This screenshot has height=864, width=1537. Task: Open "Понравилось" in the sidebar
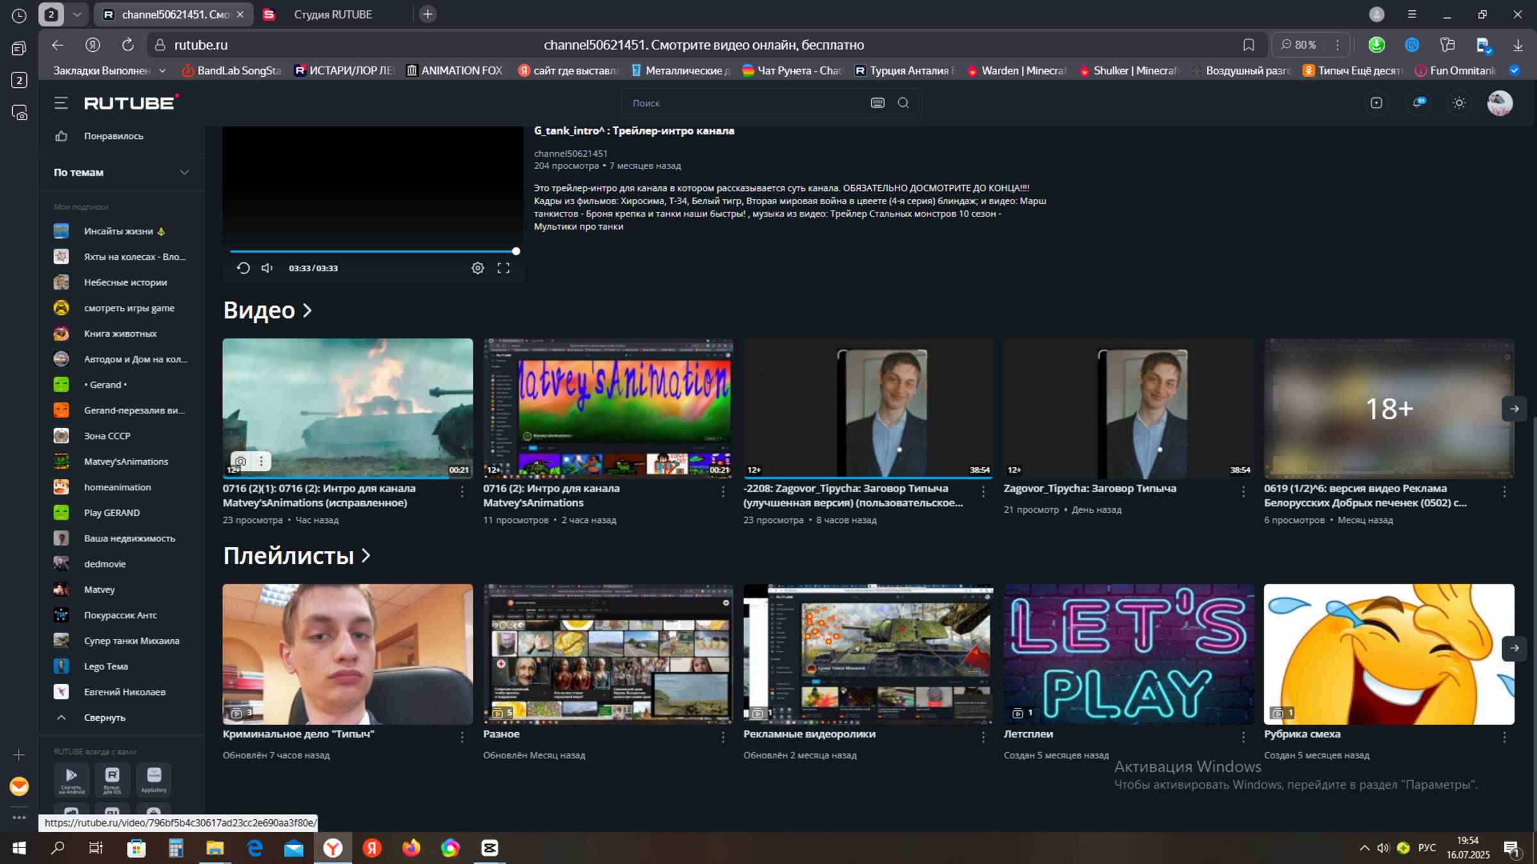[x=113, y=136]
